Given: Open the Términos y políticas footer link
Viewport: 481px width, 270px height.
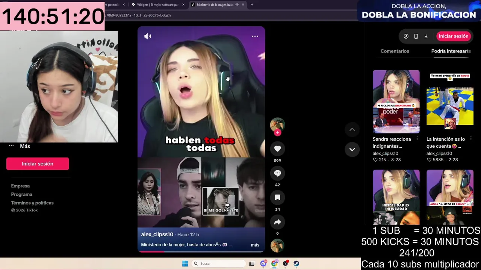Looking at the screenshot, I should [32, 203].
